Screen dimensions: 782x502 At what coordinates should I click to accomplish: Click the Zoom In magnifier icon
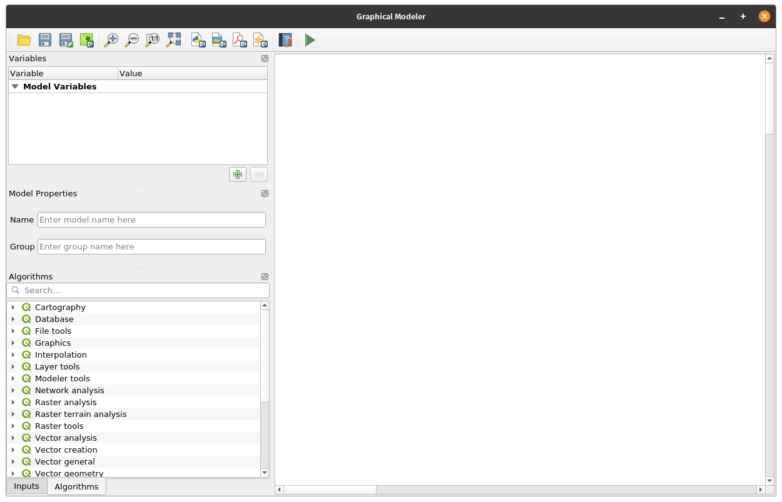pyautogui.click(x=111, y=40)
